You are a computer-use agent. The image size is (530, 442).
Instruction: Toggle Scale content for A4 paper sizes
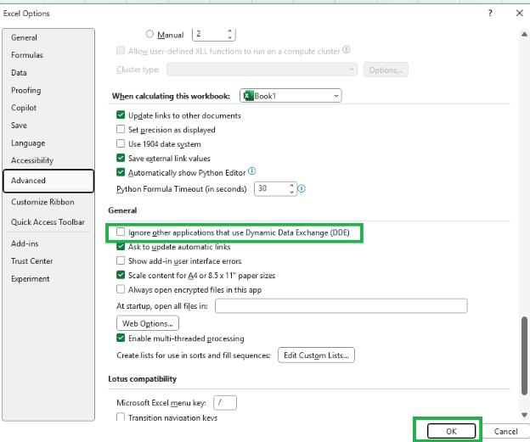click(121, 275)
